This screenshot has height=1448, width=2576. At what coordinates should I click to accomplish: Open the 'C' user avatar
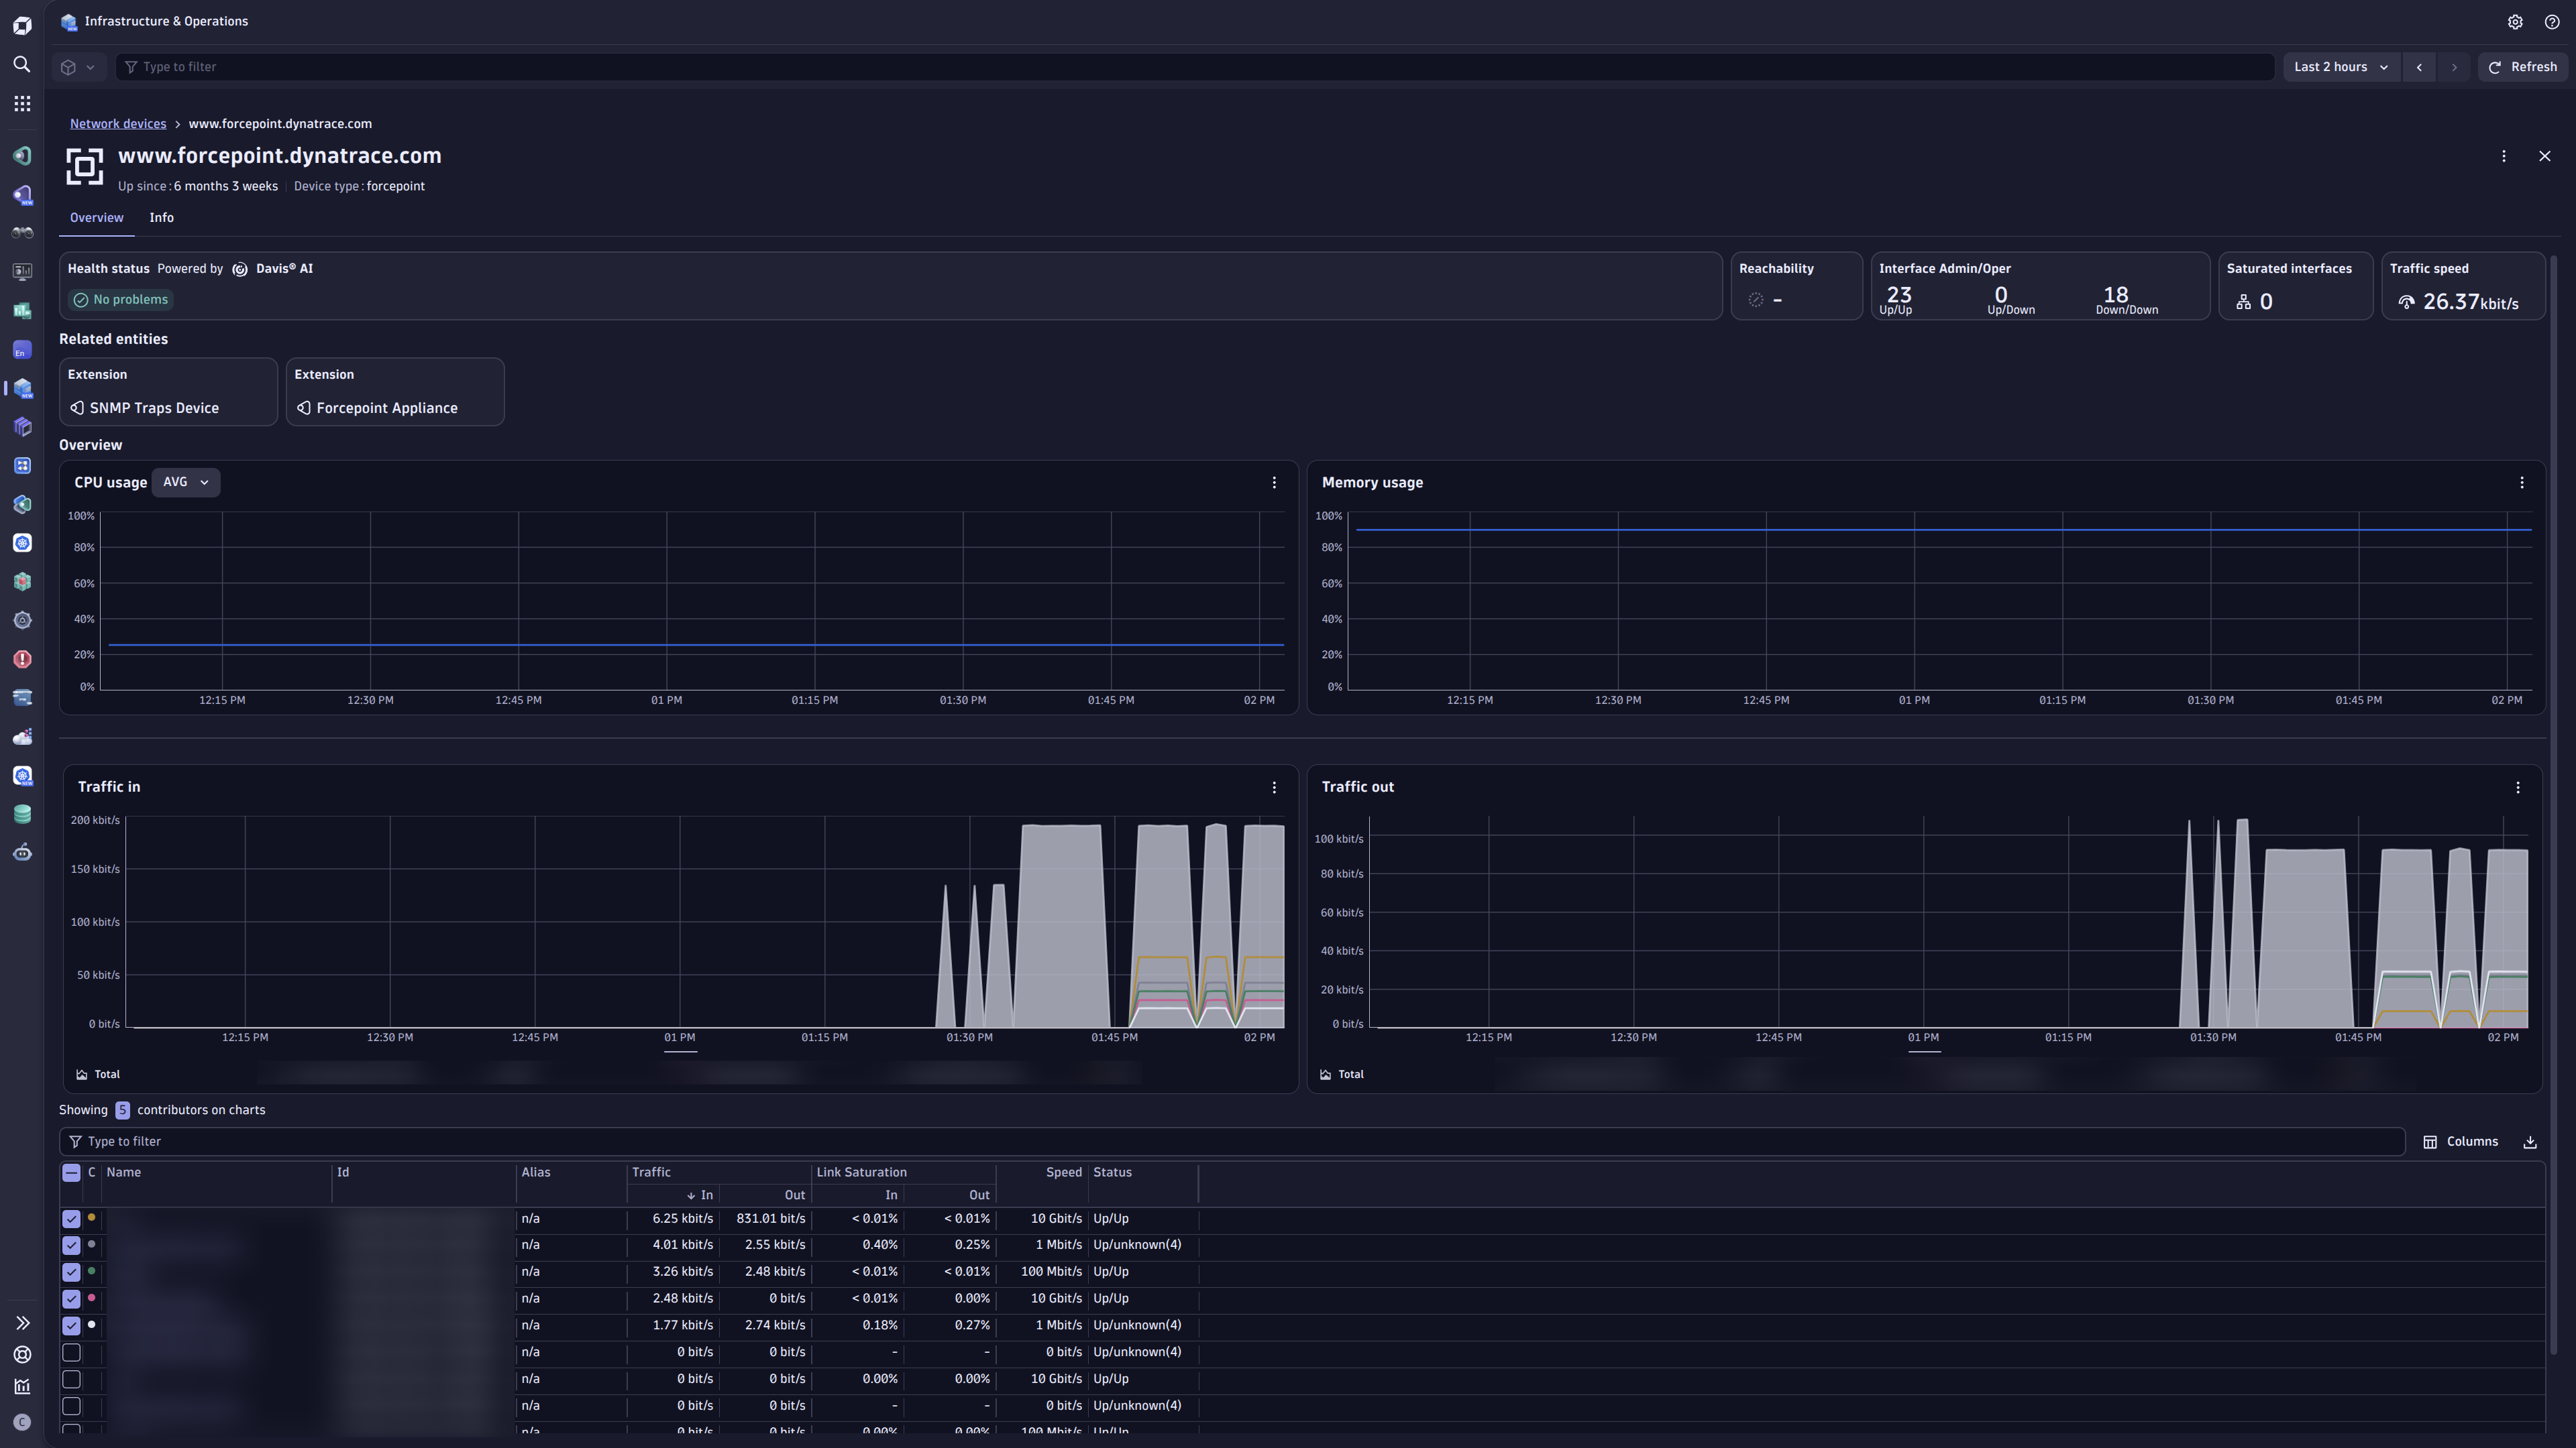[22, 1422]
